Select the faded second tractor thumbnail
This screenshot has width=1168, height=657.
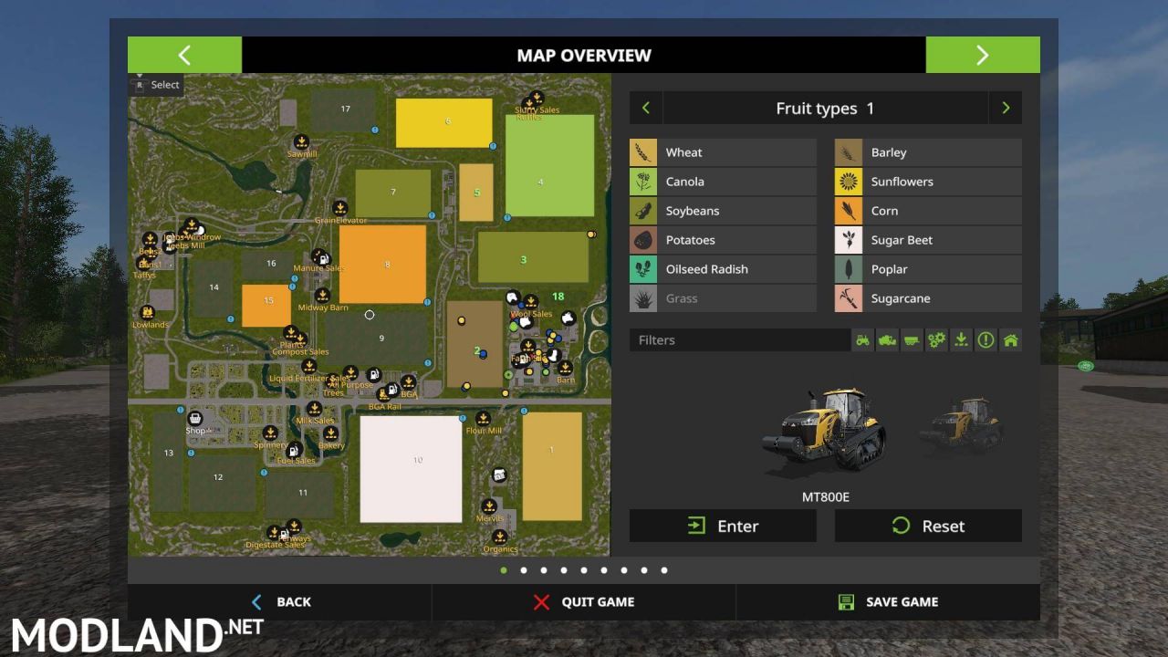pos(962,426)
